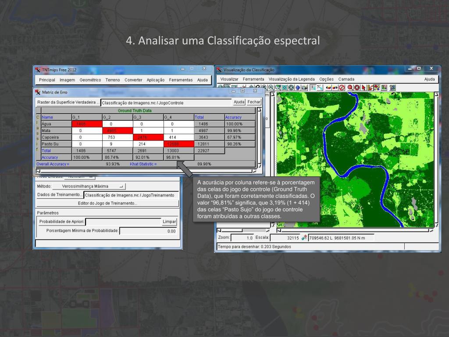Click the zoom in magnifier in classification toolbar
The image size is (449, 337).
coord(264,88)
